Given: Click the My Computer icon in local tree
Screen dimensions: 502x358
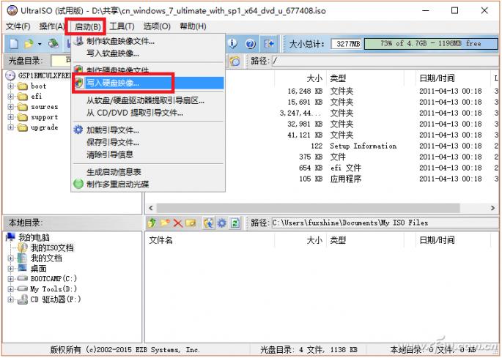Looking at the screenshot, I should (10, 237).
